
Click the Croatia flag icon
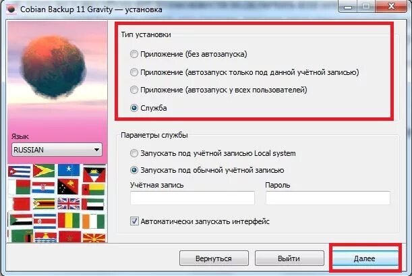pyautogui.click(x=43, y=188)
